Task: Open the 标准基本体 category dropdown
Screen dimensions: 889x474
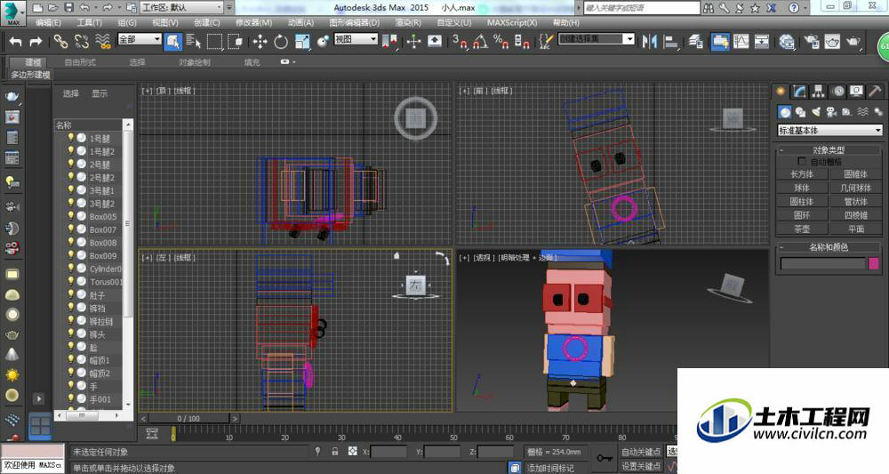Action: point(829,131)
